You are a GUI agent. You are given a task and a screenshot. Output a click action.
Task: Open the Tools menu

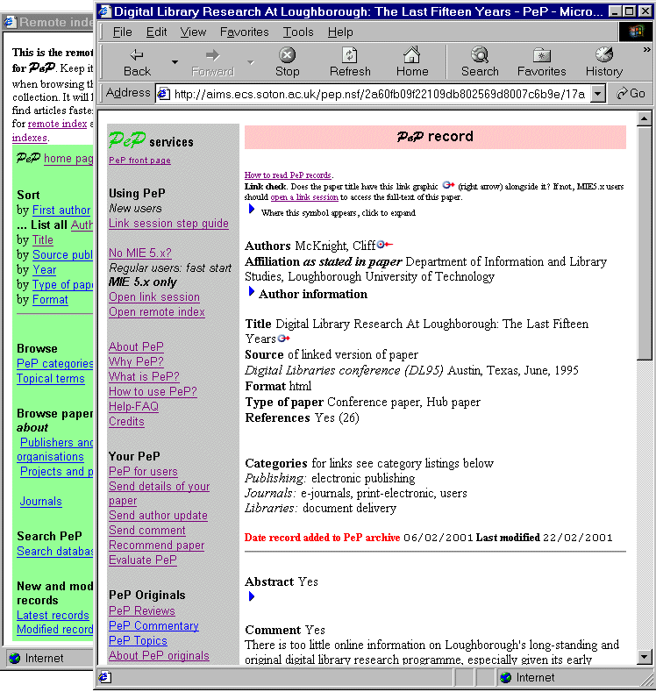298,32
